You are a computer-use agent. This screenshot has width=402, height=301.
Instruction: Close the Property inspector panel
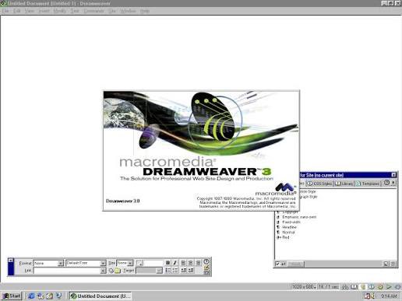10,261
